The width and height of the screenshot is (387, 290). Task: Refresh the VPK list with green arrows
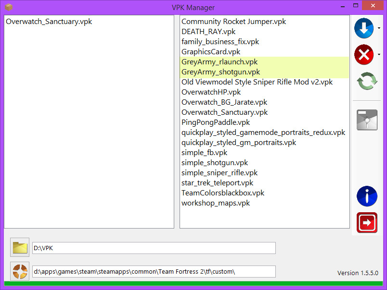366,81
